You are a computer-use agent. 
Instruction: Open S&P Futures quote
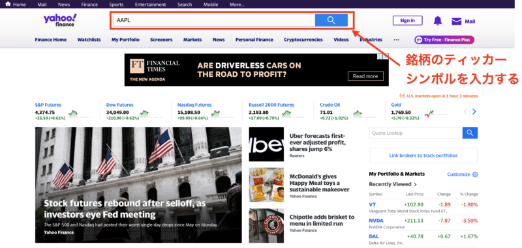pos(48,105)
